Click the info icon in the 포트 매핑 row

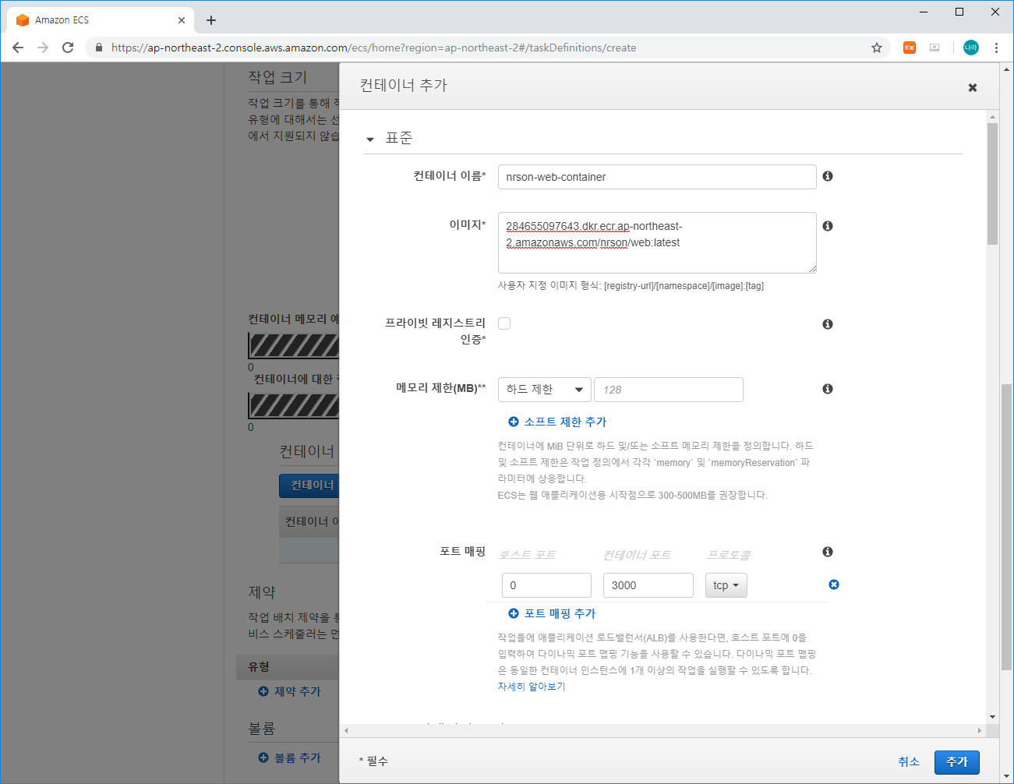click(828, 552)
